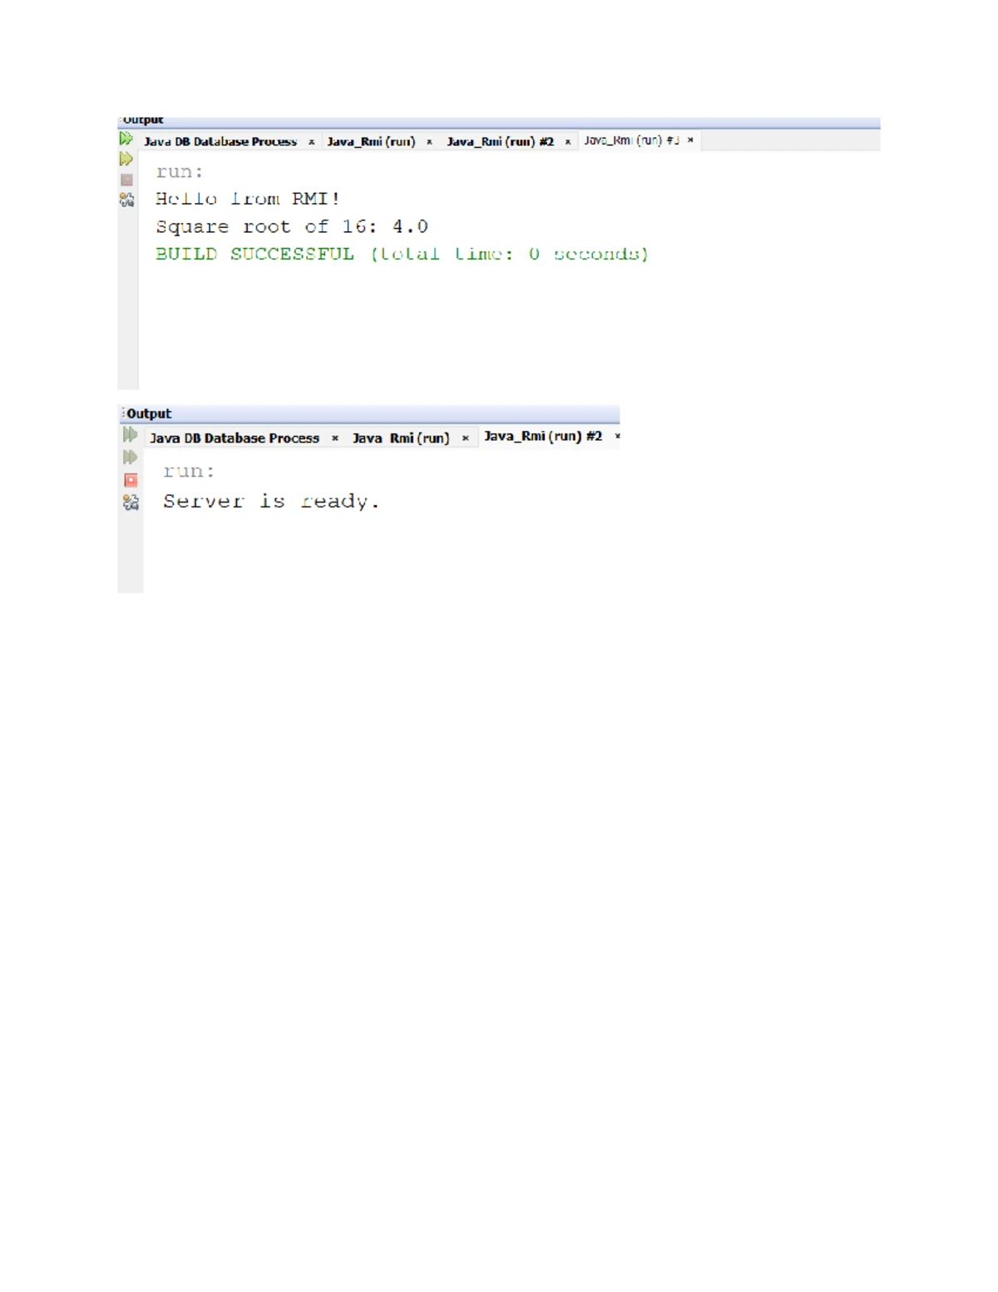Click the Re-run icon in the lower Output panel
The width and height of the screenshot is (998, 1292).
click(x=130, y=434)
